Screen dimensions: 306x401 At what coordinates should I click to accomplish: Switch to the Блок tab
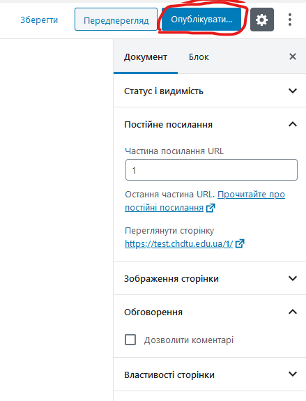(x=199, y=56)
